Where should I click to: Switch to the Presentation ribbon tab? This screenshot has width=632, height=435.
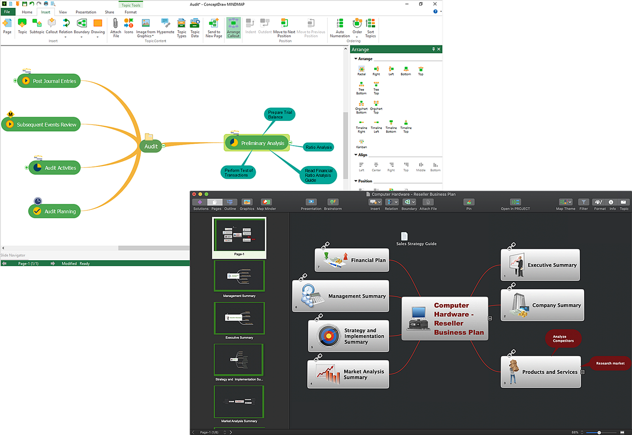click(86, 12)
